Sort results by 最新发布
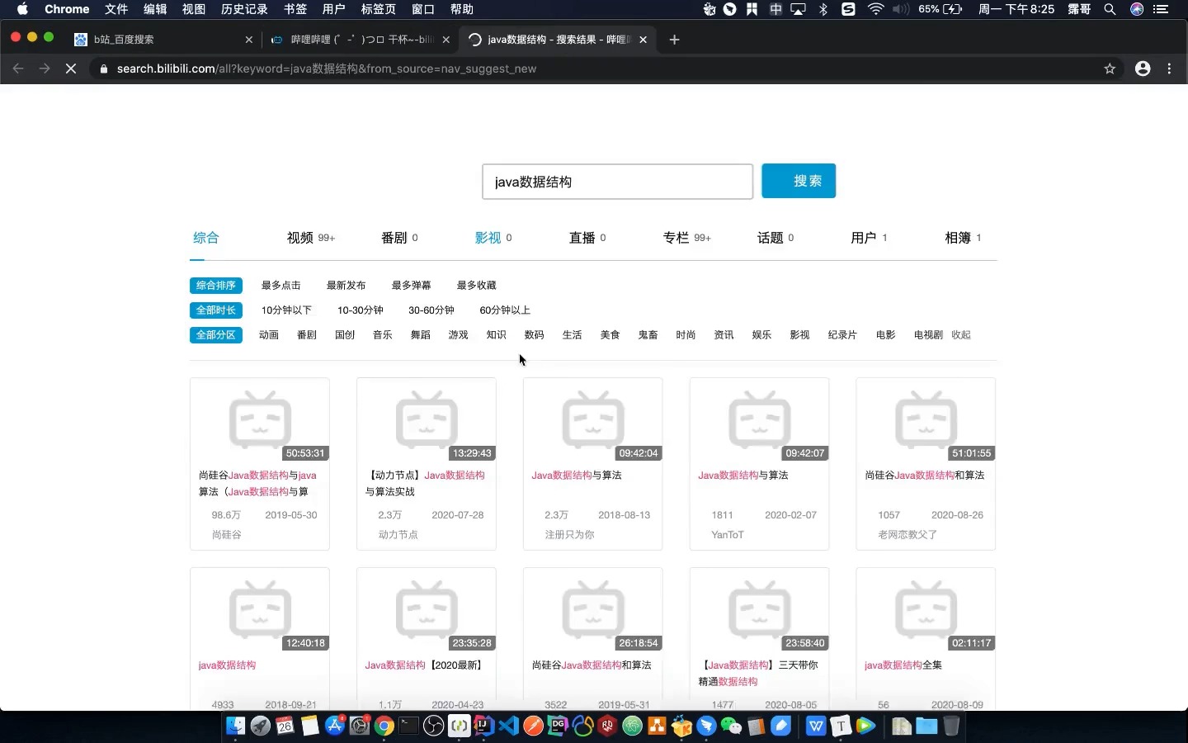Screen dimensions: 1188x743 [346, 286]
